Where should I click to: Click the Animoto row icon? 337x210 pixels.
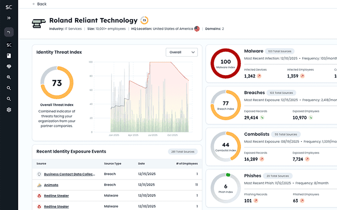(39, 185)
